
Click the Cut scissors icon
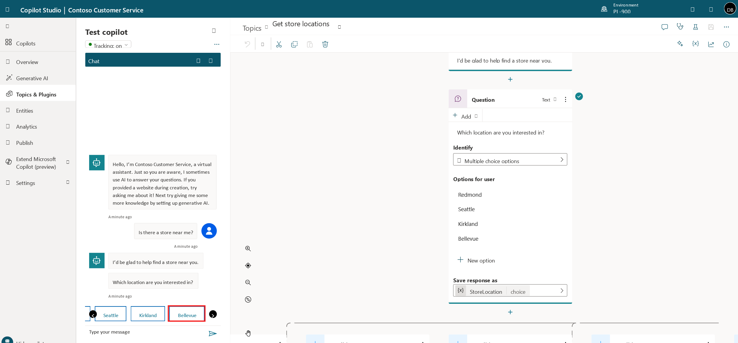[x=279, y=44]
